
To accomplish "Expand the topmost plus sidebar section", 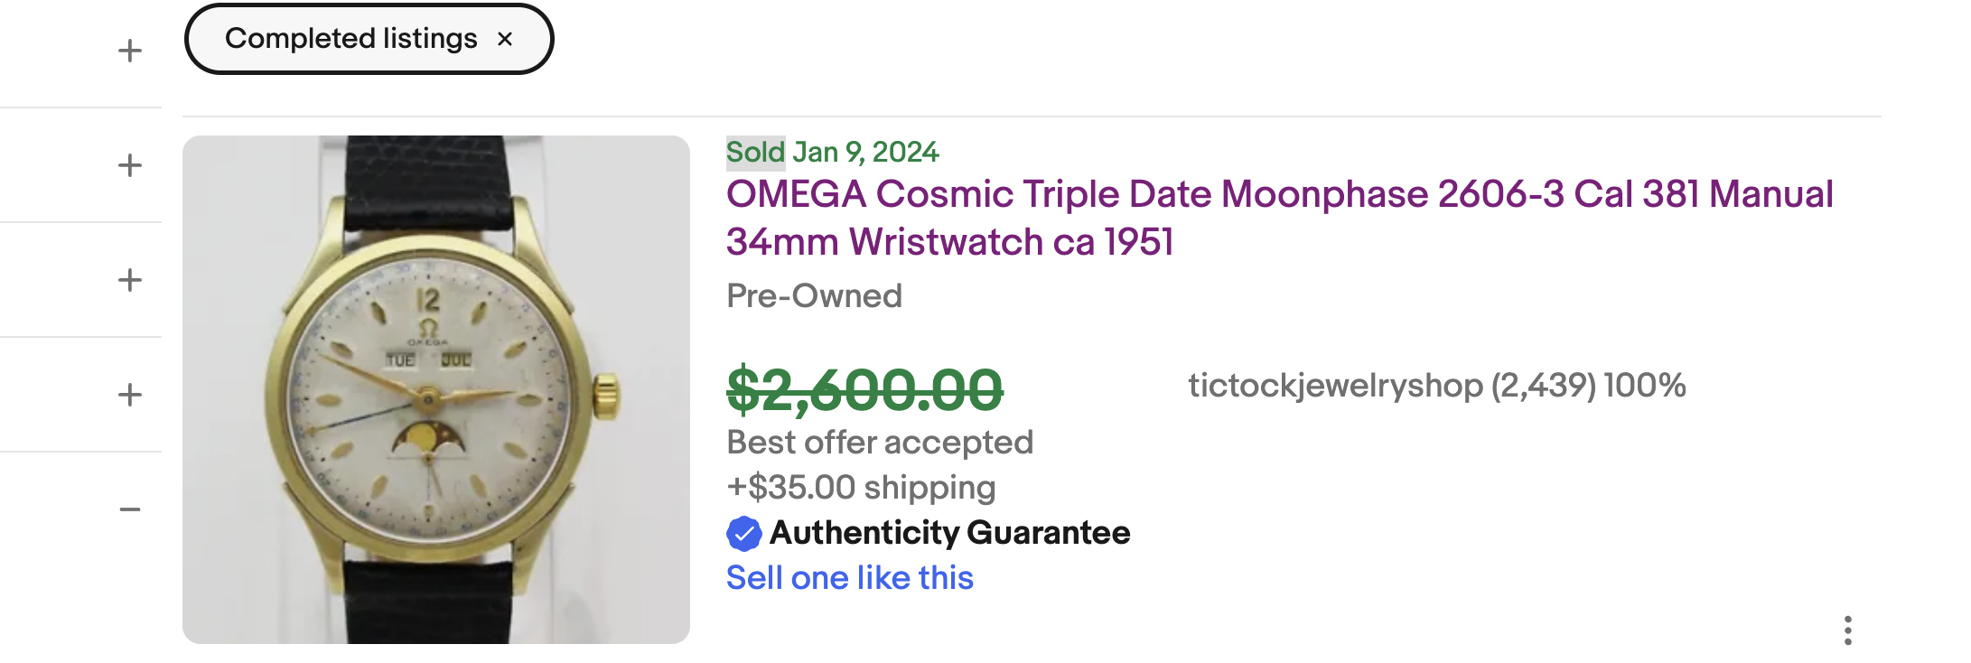I will click(x=130, y=51).
